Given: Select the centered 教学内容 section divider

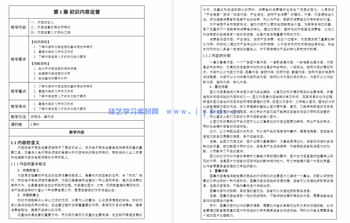Looking at the screenshot, I should pos(77,132).
